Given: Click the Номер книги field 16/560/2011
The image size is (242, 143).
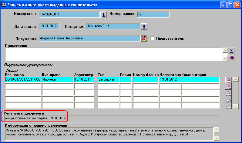Looking at the screenshot, I should pos(70,14).
